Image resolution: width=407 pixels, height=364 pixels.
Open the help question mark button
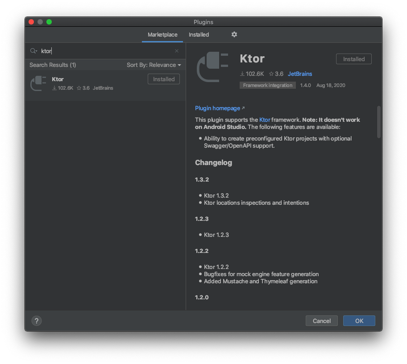point(37,321)
